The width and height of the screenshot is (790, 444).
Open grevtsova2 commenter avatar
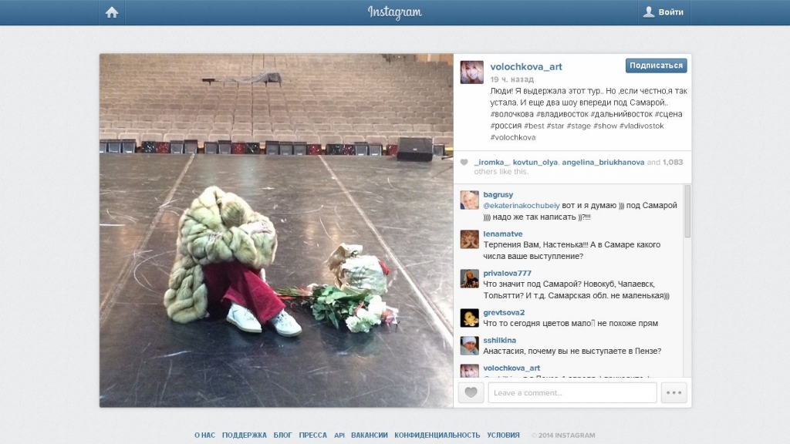pyautogui.click(x=470, y=318)
